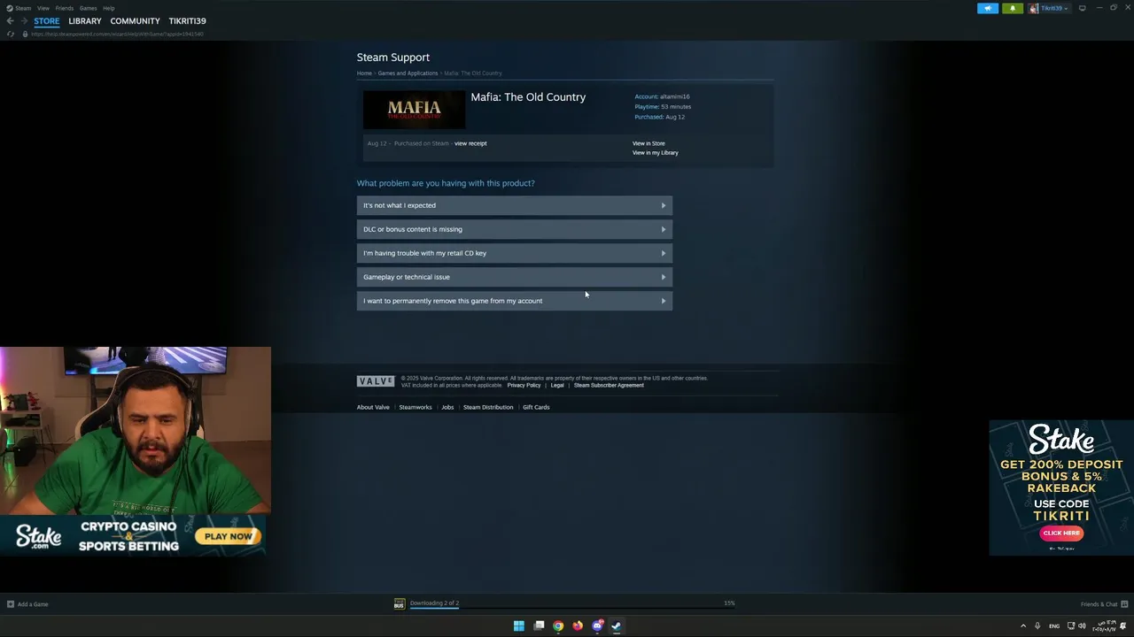Click the CLICK HERE Stake ad button
1134x637 pixels.
point(1061,533)
